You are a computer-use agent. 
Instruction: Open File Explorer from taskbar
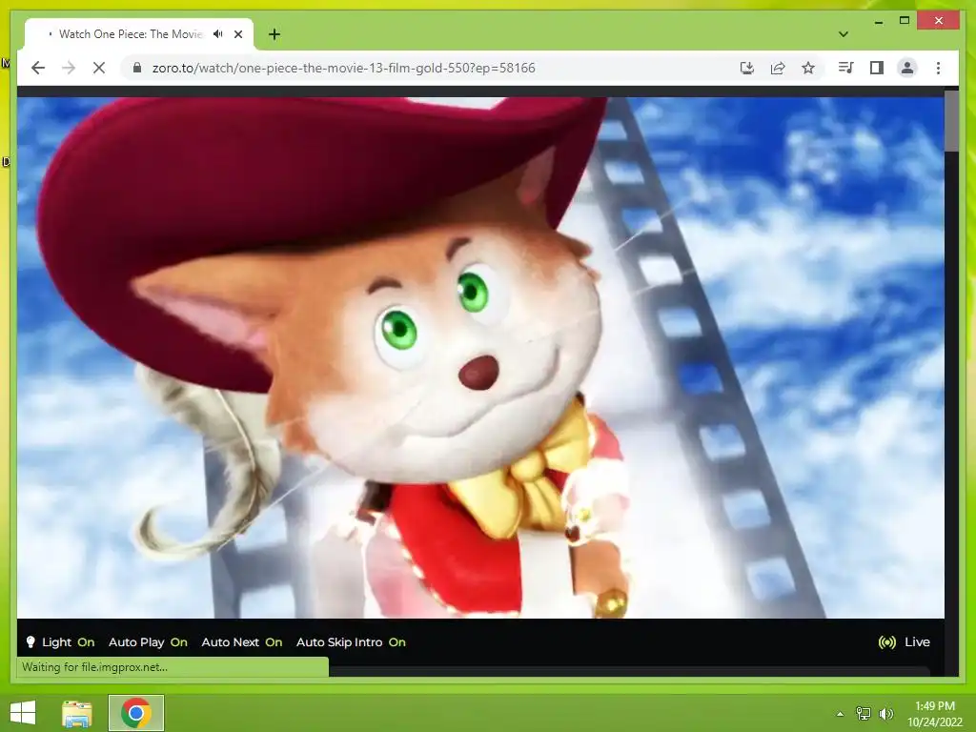point(77,713)
